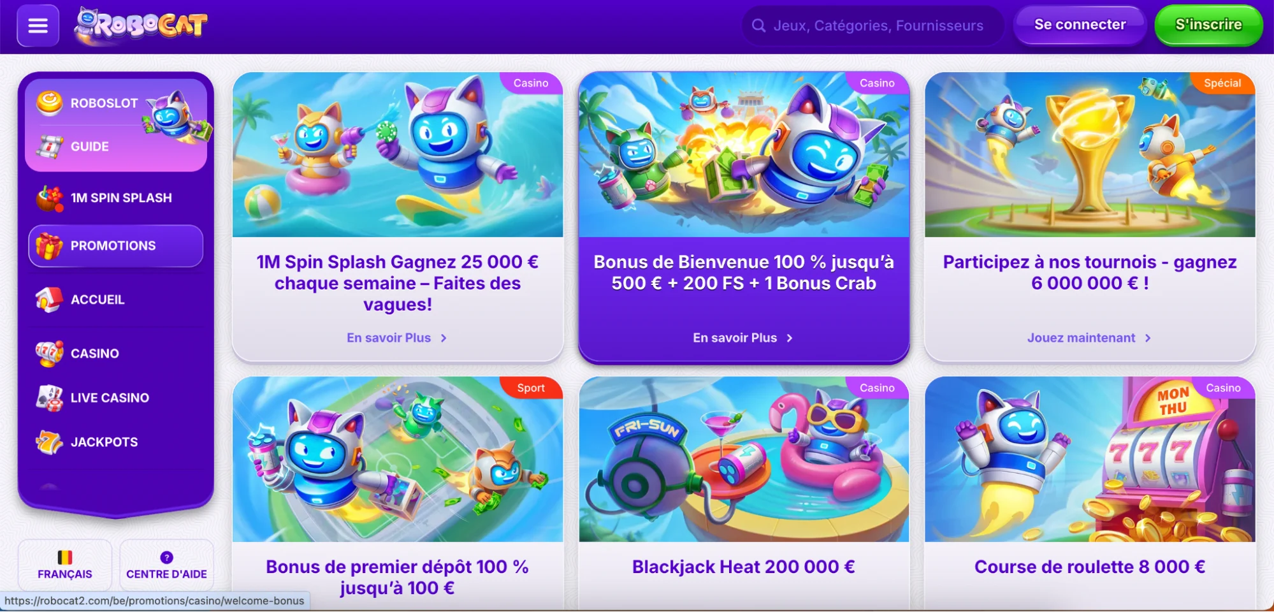The image size is (1274, 612).
Task: Open the Casino slot-machine icon
Action: [x=49, y=354]
